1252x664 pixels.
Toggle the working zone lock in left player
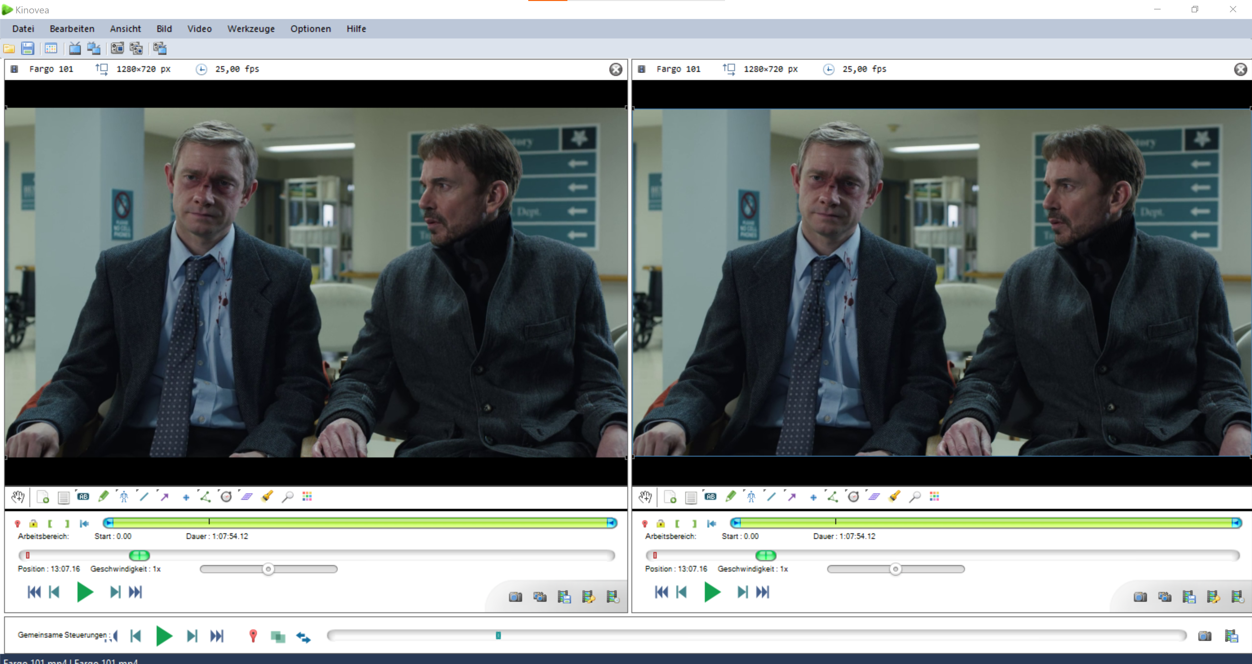pyautogui.click(x=33, y=523)
